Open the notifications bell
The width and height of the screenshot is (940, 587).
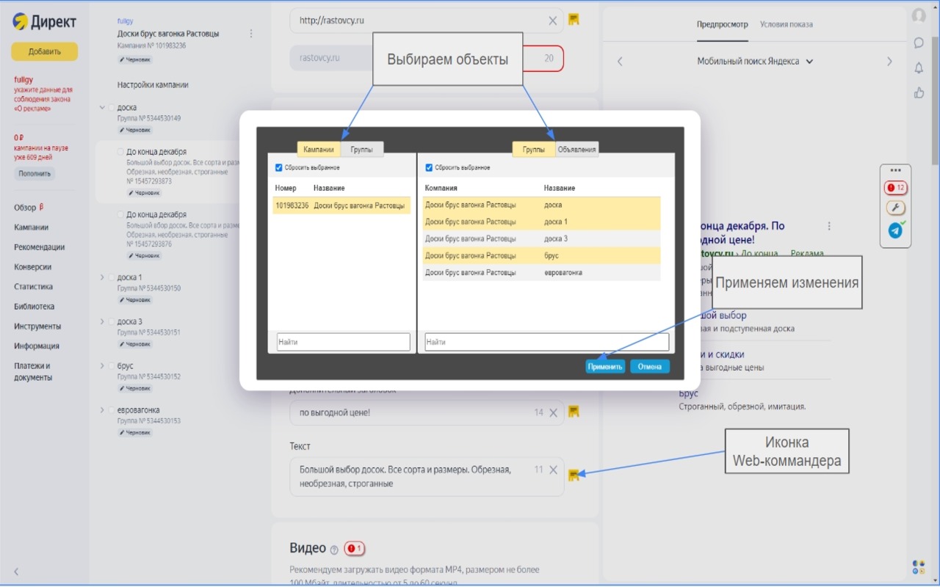click(919, 68)
